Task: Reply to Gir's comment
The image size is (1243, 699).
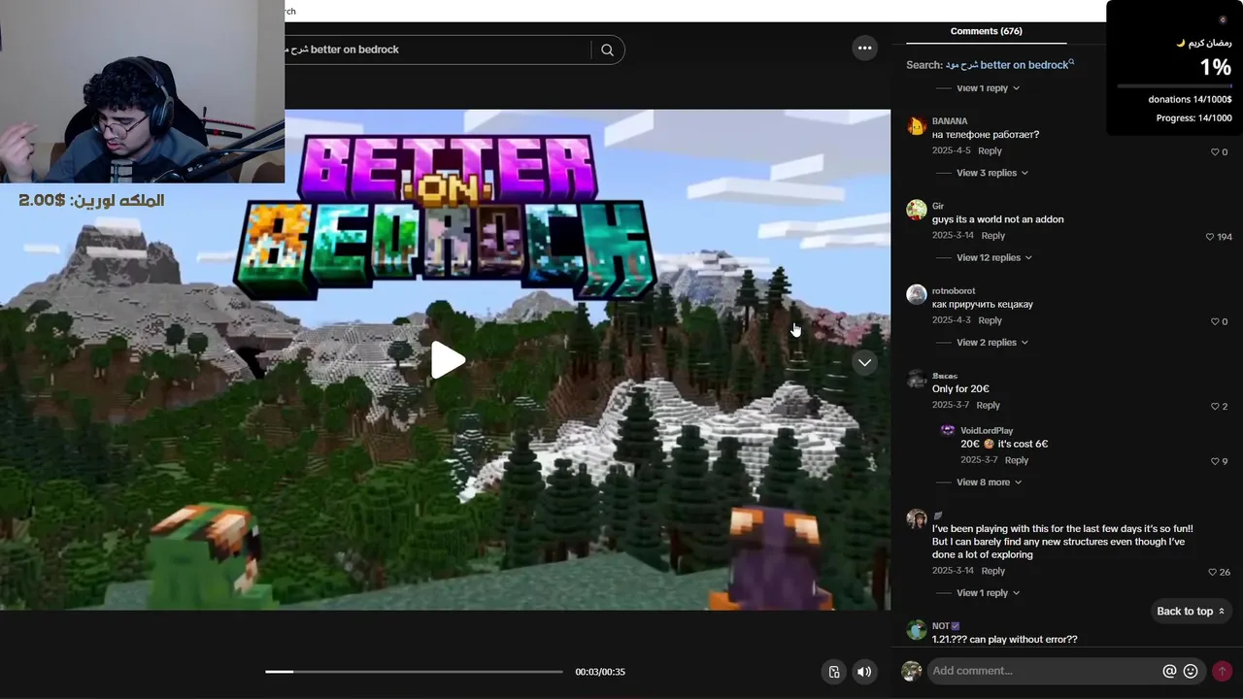Action: pos(992,235)
